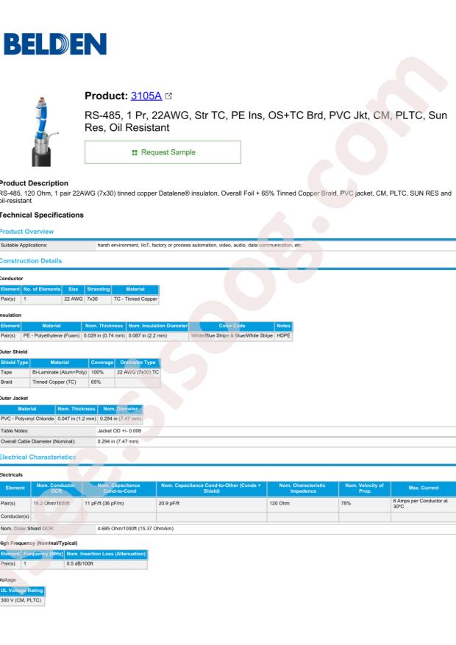The image size is (456, 645).
Task: Open the 3105A product link
Action: (146, 96)
